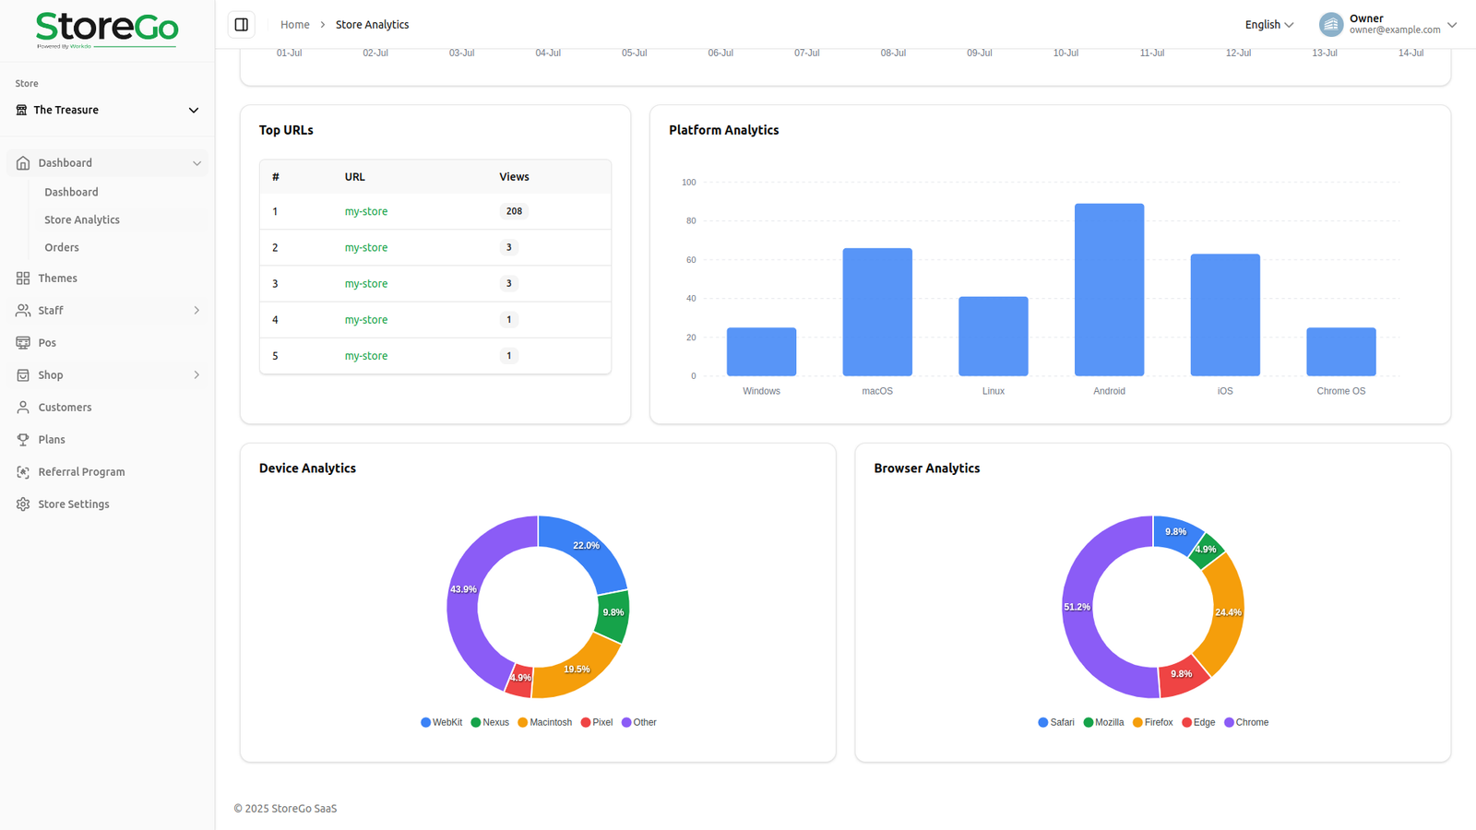Click the Store Settings gear icon
Viewport: 1476px width, 830px height.
point(23,504)
